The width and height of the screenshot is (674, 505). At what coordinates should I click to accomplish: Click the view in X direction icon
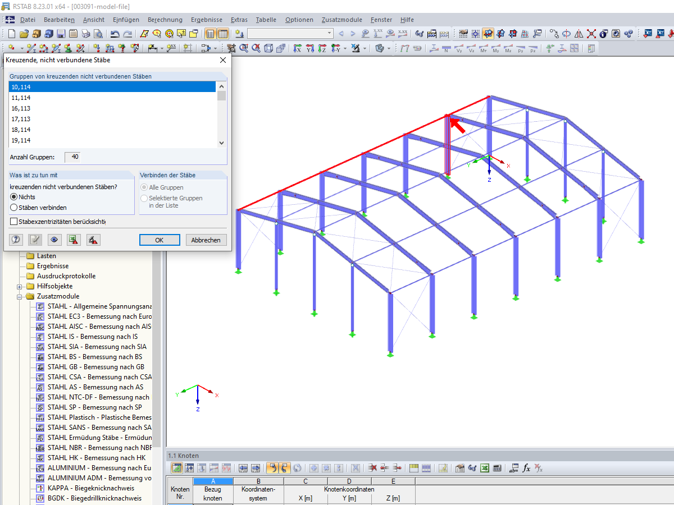297,49
